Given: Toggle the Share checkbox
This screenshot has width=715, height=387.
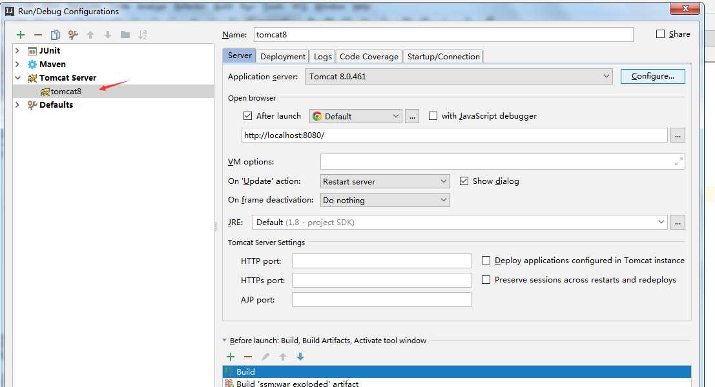Looking at the screenshot, I should coord(660,34).
